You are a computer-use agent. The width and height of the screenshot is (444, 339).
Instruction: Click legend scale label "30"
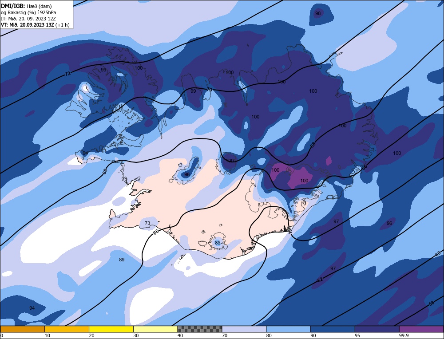[x=136, y=335]
